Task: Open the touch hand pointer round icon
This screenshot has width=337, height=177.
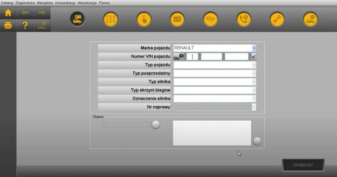Action: (144, 19)
